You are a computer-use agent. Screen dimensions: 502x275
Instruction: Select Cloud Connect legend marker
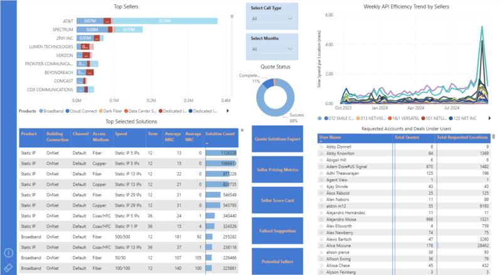(x=67, y=111)
